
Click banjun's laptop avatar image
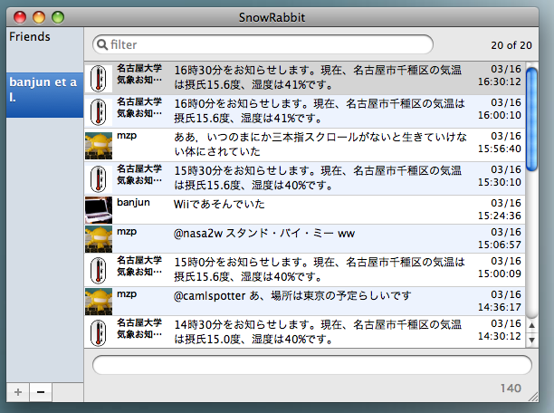[99, 209]
